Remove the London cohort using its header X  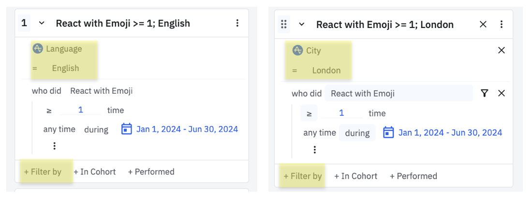click(483, 24)
